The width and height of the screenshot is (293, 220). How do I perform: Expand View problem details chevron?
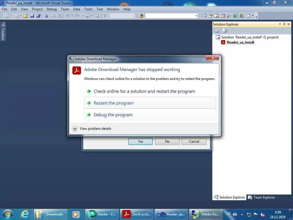pyautogui.click(x=75, y=129)
